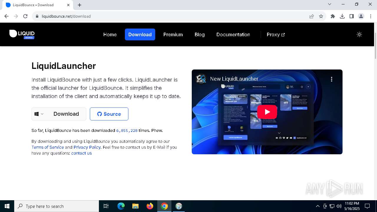Click the download count 6,855,228
The image size is (377, 212).
pyautogui.click(x=127, y=130)
